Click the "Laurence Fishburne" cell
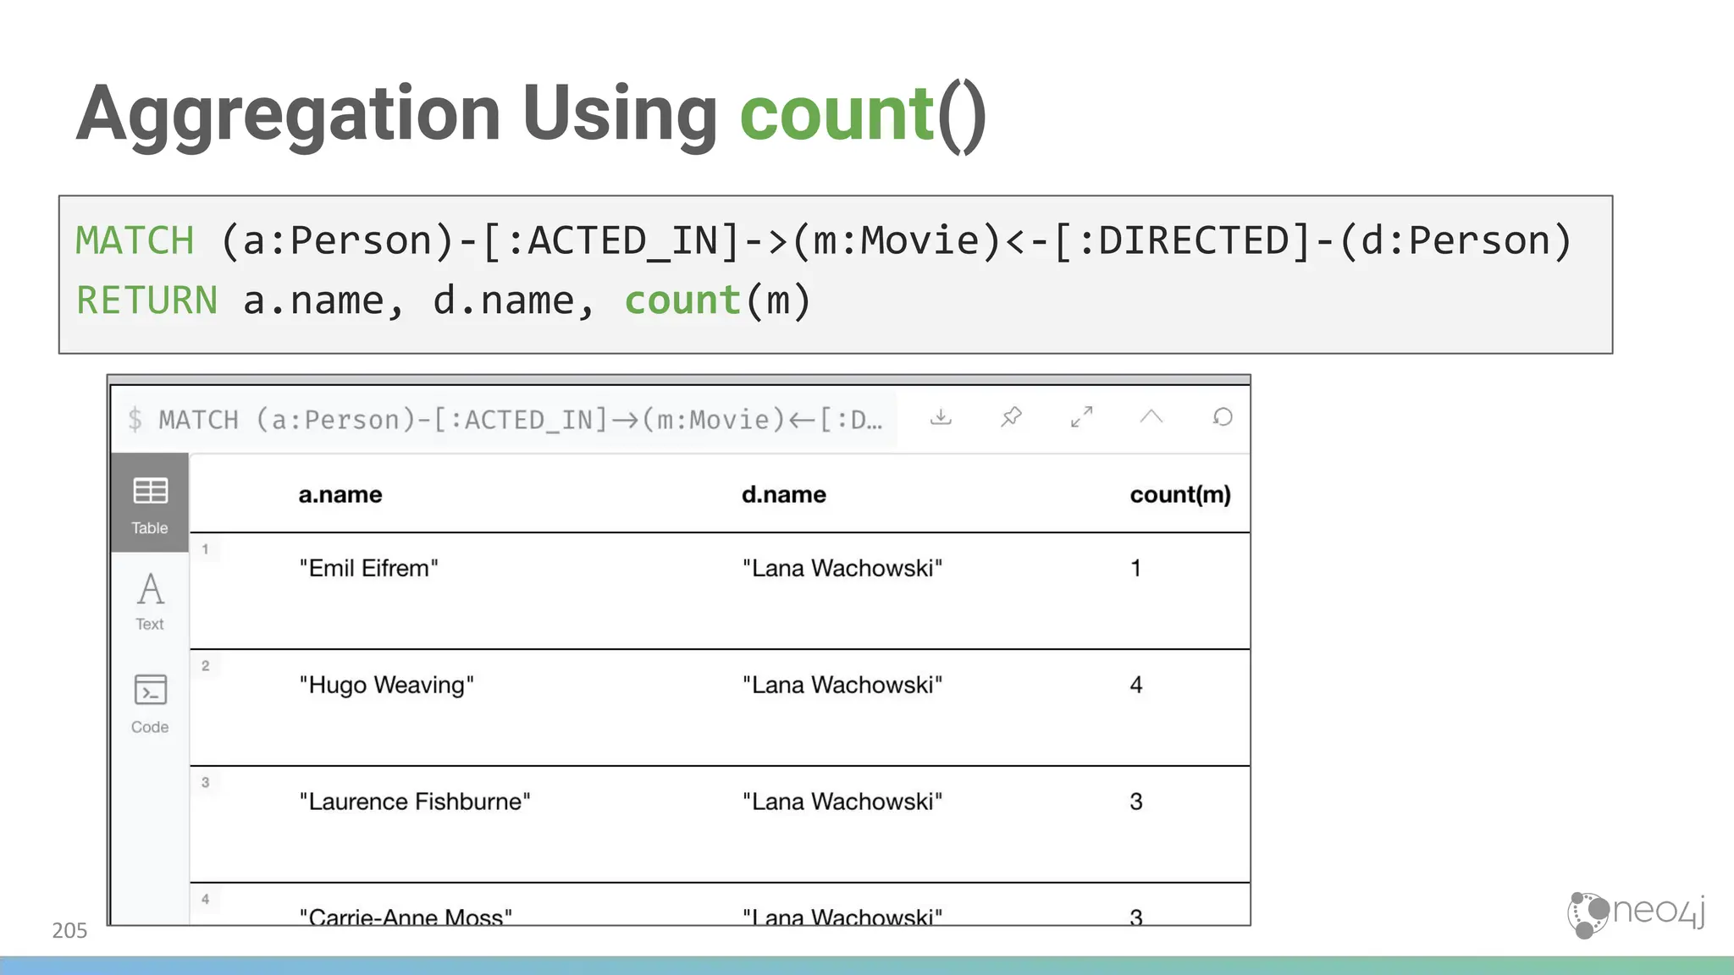 (x=415, y=801)
